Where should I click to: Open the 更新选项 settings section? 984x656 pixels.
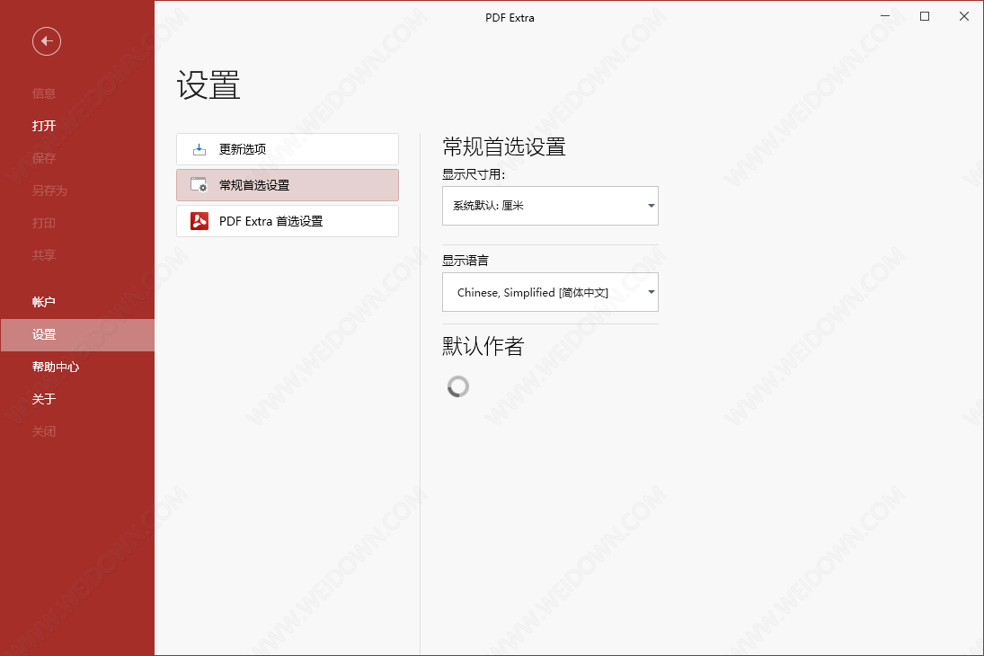(x=288, y=149)
